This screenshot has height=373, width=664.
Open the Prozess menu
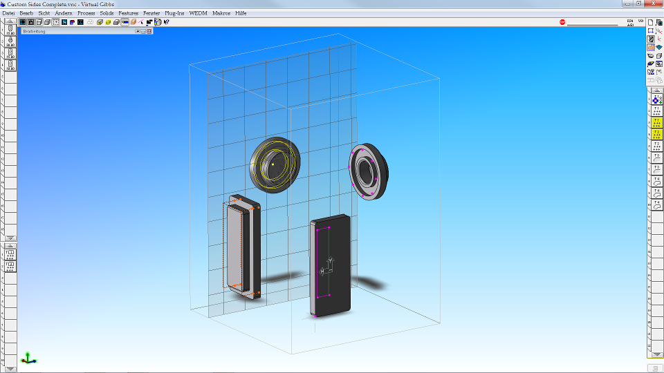(x=86, y=13)
